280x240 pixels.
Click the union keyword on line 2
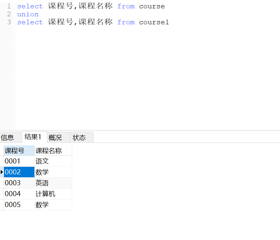[28, 14]
